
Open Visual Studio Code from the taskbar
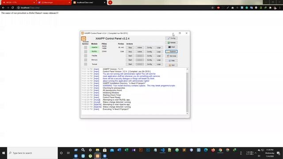[162, 150]
